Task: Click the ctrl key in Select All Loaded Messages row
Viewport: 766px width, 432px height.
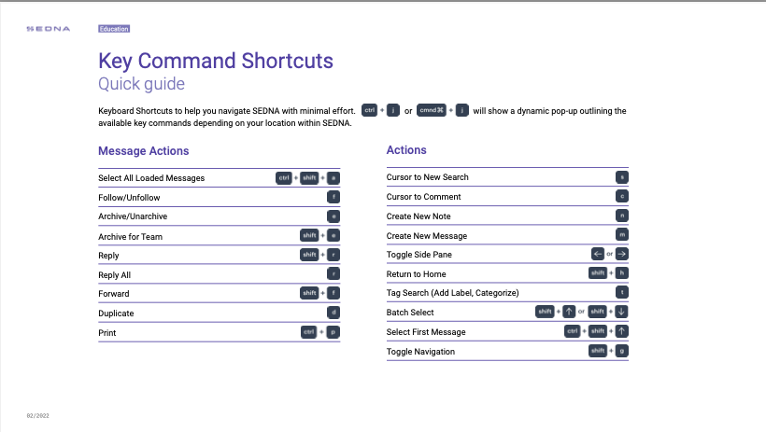Action: tap(283, 178)
